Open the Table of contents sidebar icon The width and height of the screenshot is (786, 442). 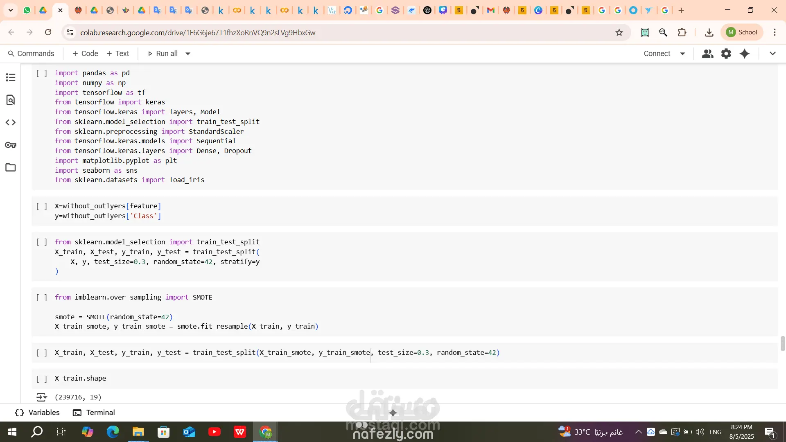(x=11, y=77)
